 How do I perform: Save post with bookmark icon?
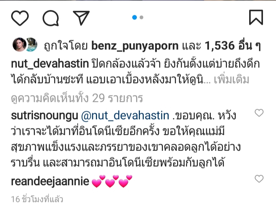[x=256, y=17]
